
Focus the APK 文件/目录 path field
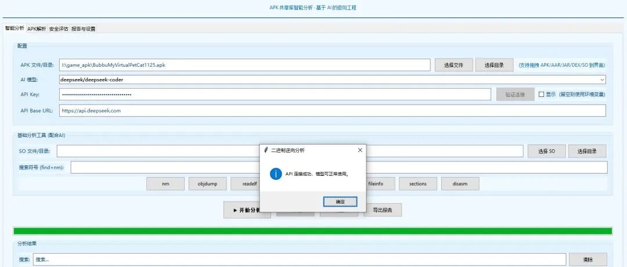[x=245, y=65]
